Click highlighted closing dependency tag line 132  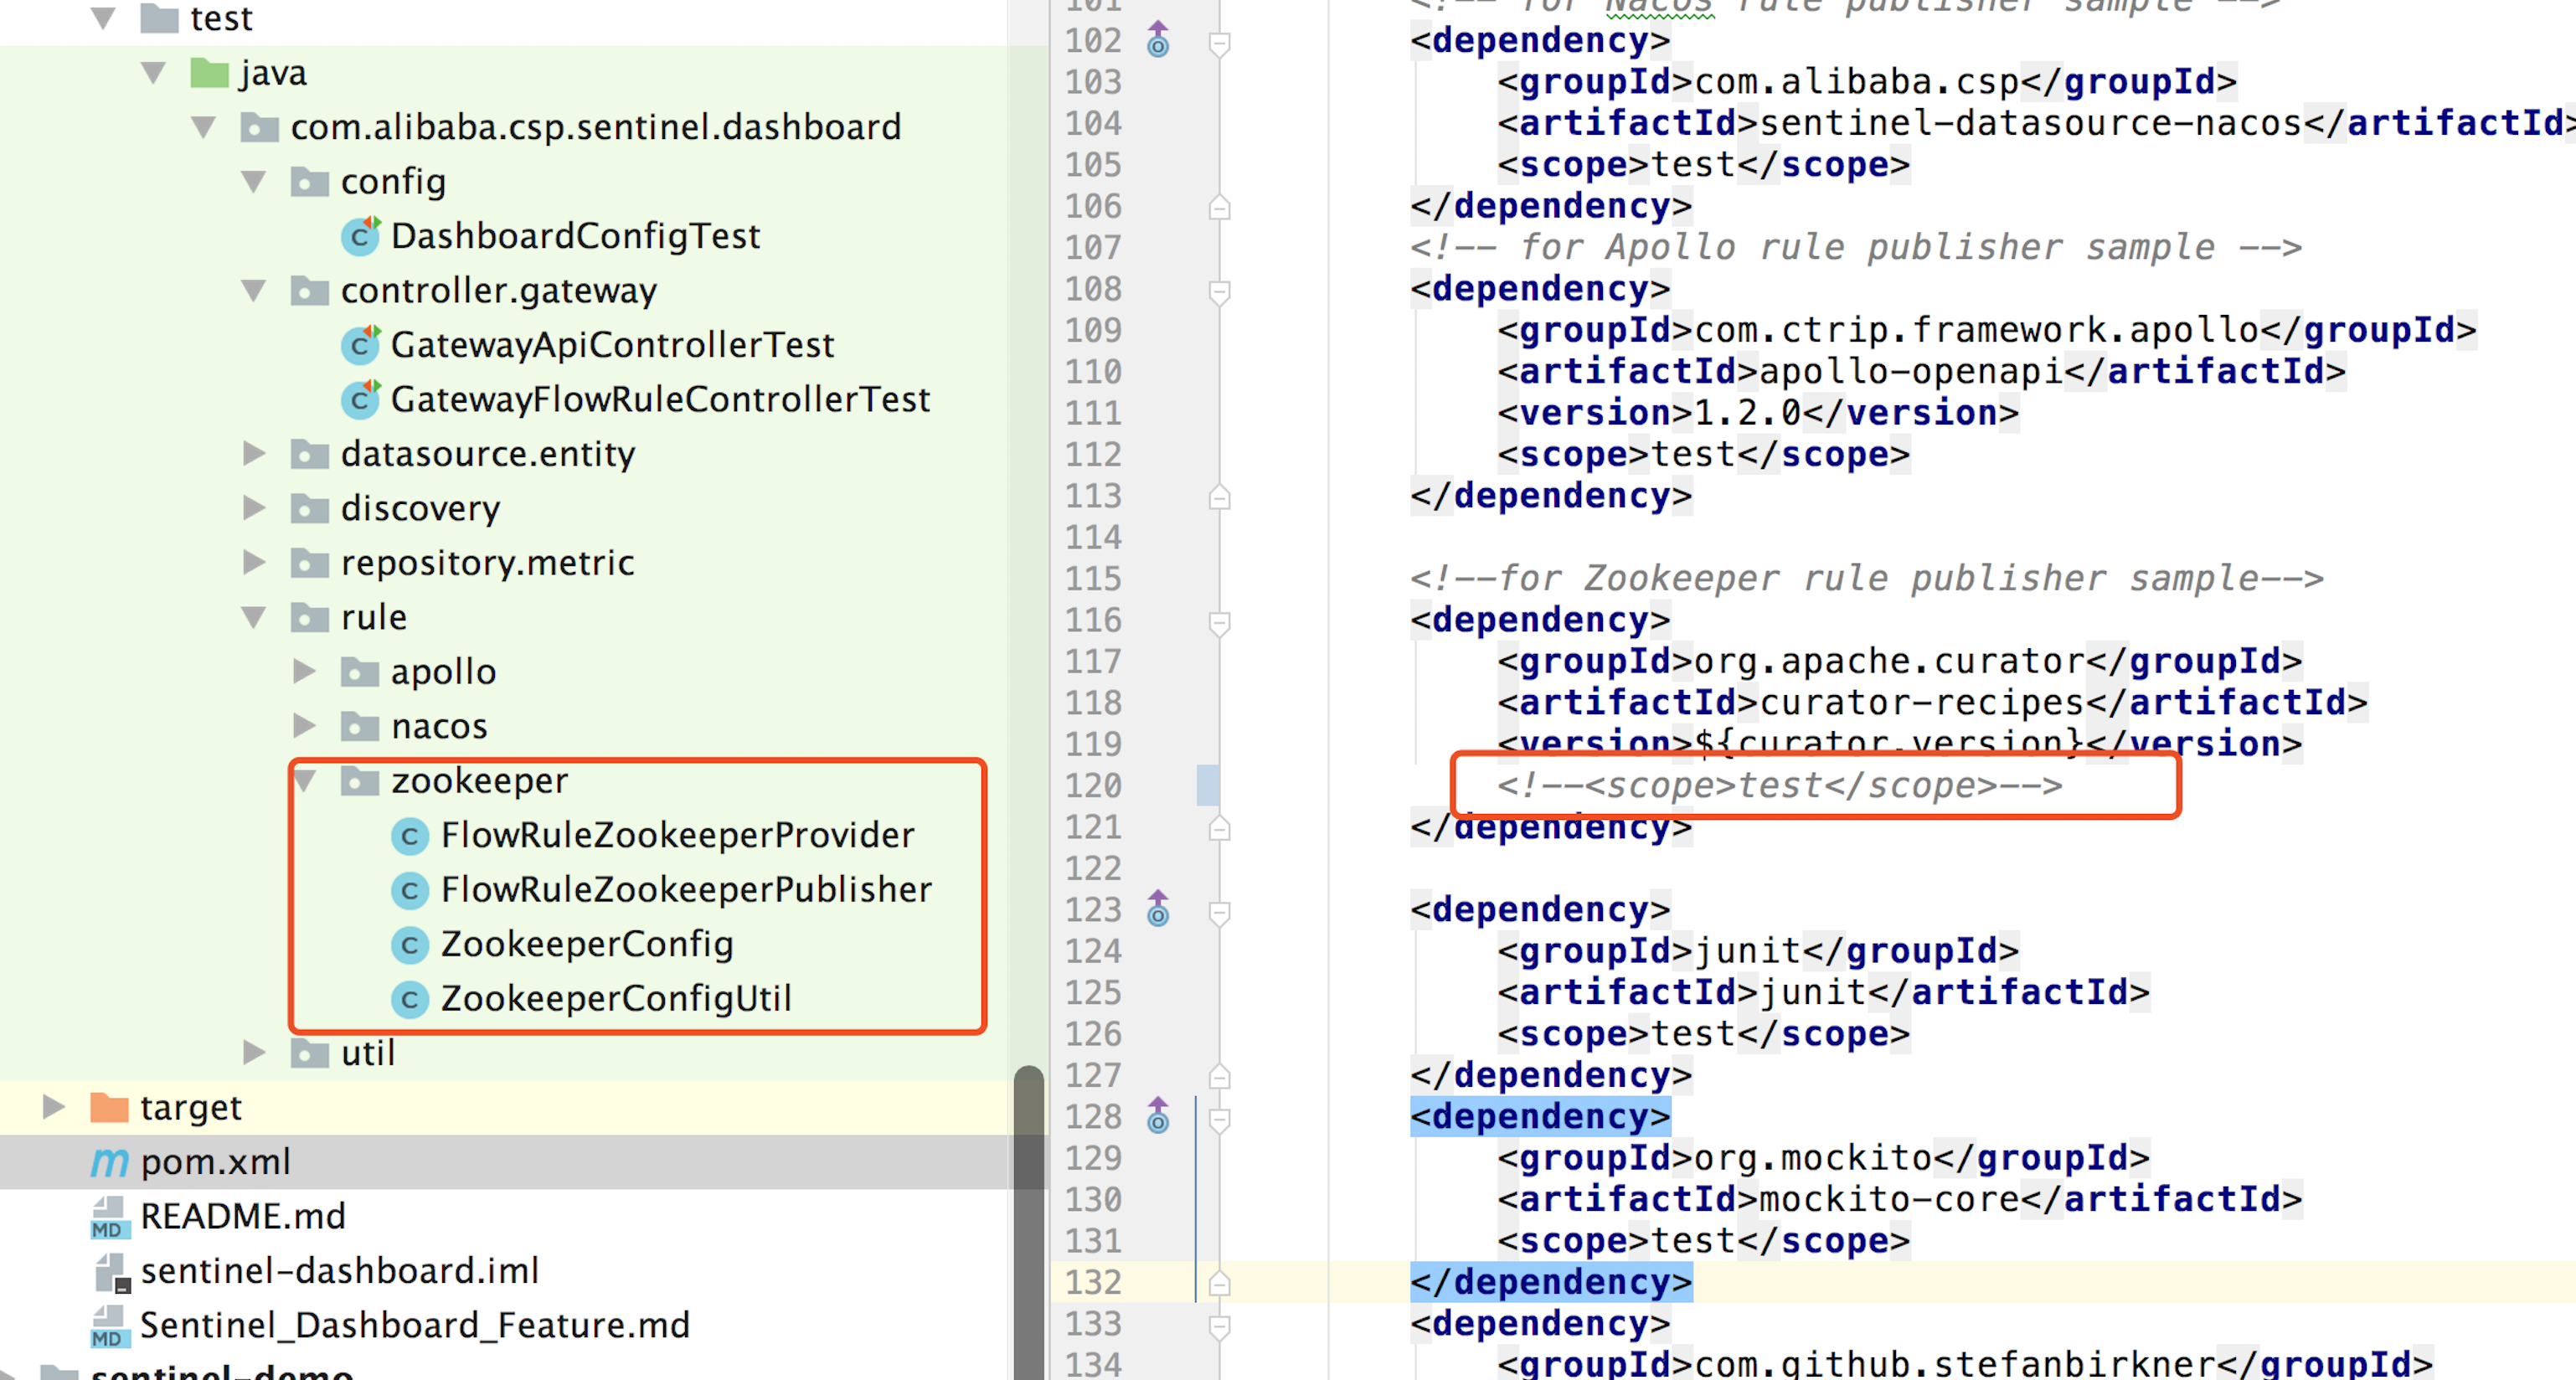click(x=1551, y=1282)
